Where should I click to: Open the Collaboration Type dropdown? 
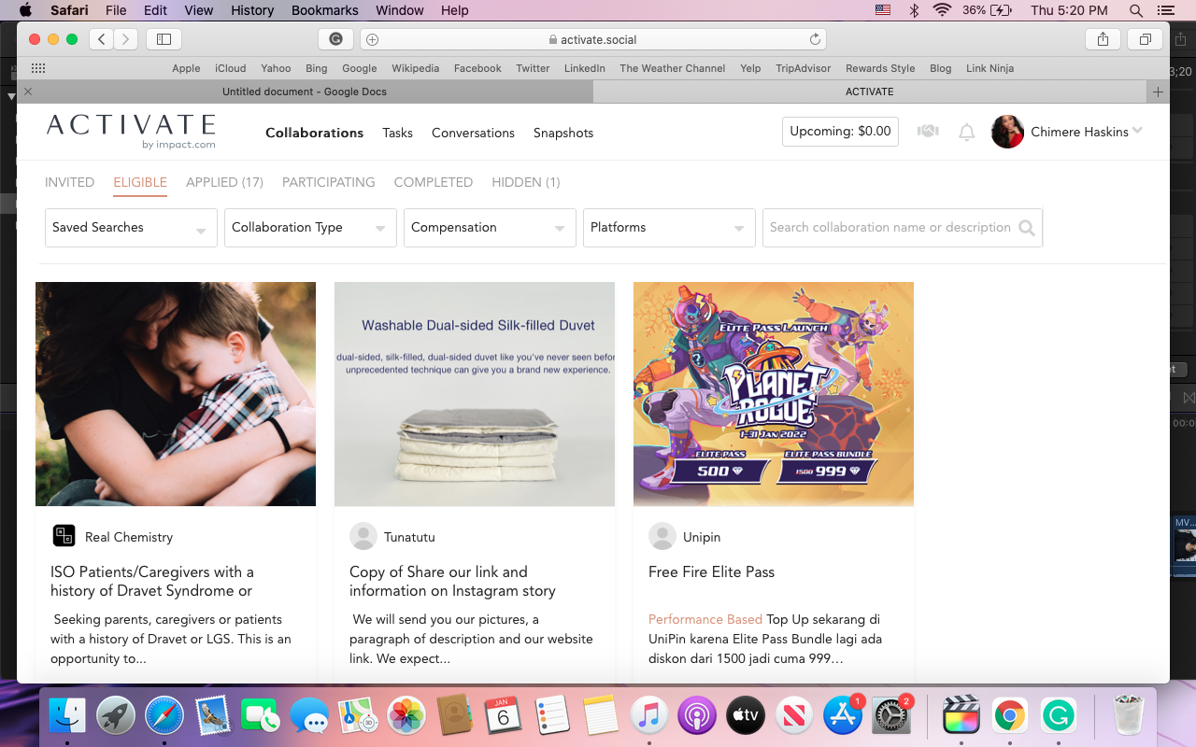(310, 228)
